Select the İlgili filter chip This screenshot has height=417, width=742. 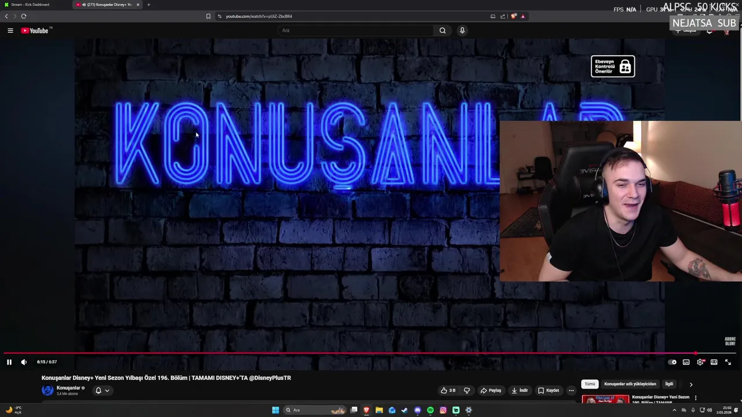pyautogui.click(x=669, y=384)
